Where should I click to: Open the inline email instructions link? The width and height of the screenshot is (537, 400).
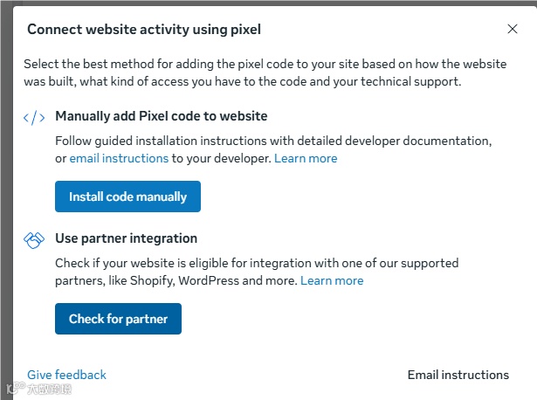[x=119, y=158]
